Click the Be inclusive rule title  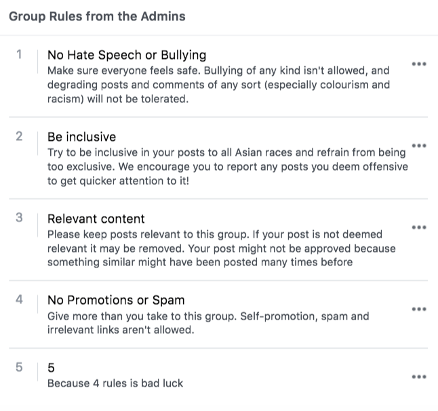(x=81, y=137)
